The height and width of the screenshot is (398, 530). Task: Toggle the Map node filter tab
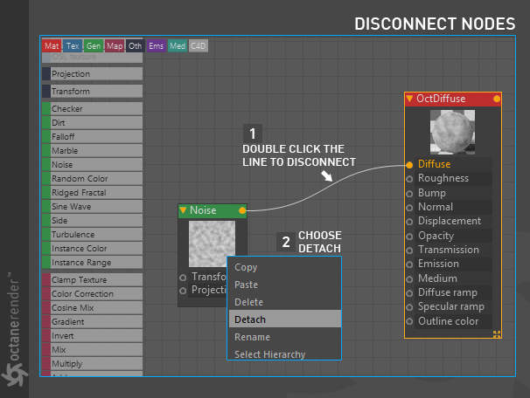pyautogui.click(x=115, y=46)
